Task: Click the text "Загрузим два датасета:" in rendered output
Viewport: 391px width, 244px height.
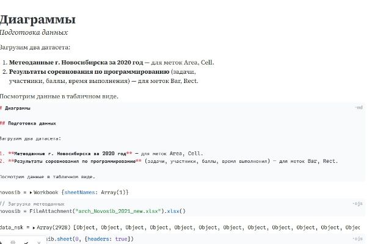Action: click(35, 48)
